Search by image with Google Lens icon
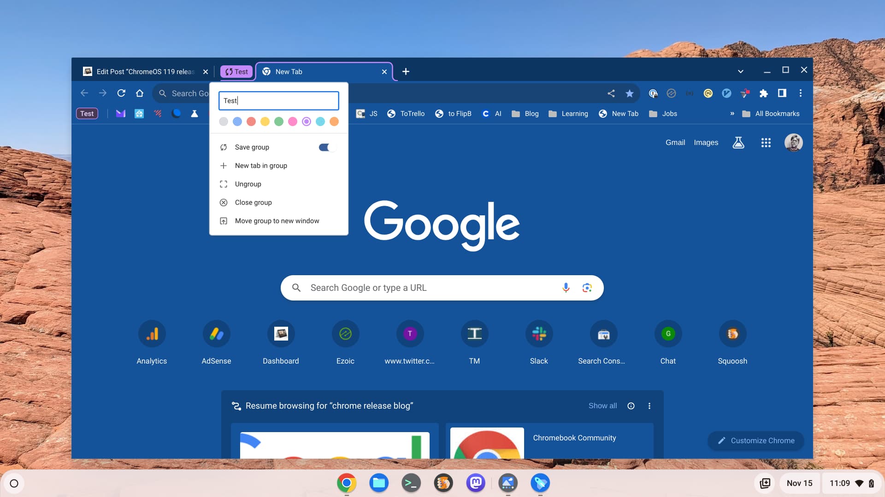Viewport: 885px width, 497px height. [x=587, y=288]
